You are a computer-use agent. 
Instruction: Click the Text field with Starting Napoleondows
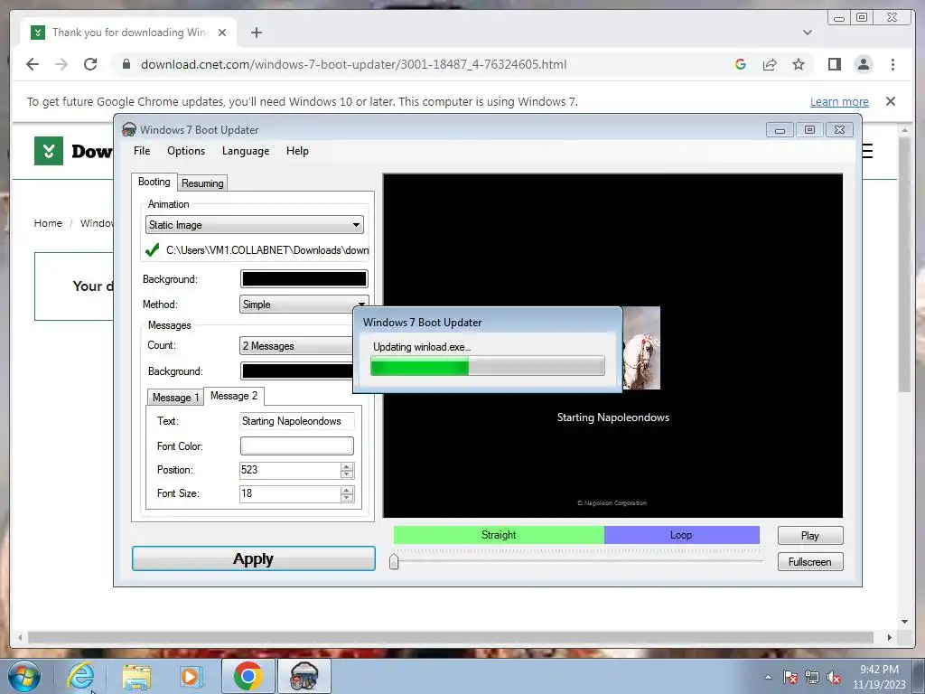(x=296, y=421)
